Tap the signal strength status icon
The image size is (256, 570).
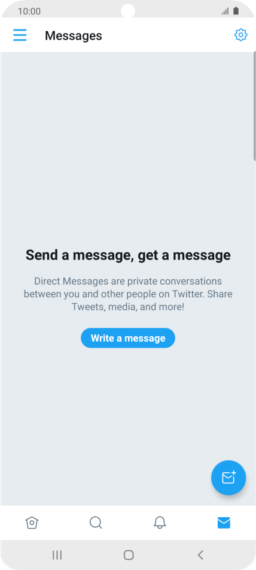coord(225,11)
